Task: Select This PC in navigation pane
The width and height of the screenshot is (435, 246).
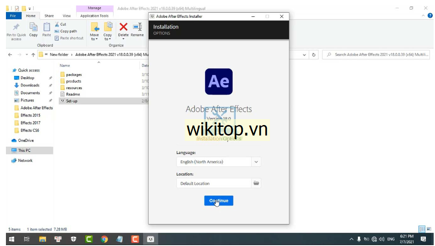Action: pyautogui.click(x=24, y=150)
